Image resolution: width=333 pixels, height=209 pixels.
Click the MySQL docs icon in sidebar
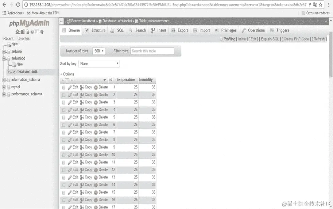(37, 32)
